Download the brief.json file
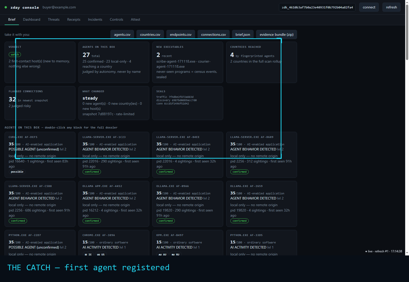The width and height of the screenshot is (409, 282). (x=243, y=34)
